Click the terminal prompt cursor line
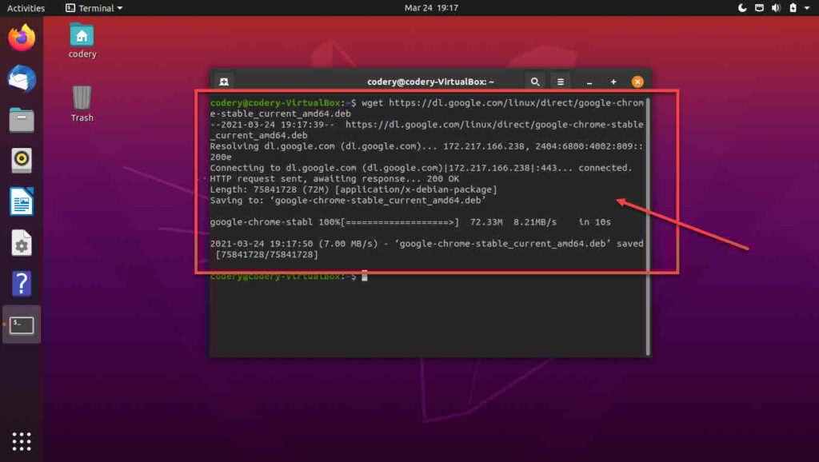This screenshot has height=462, width=819. click(x=289, y=276)
